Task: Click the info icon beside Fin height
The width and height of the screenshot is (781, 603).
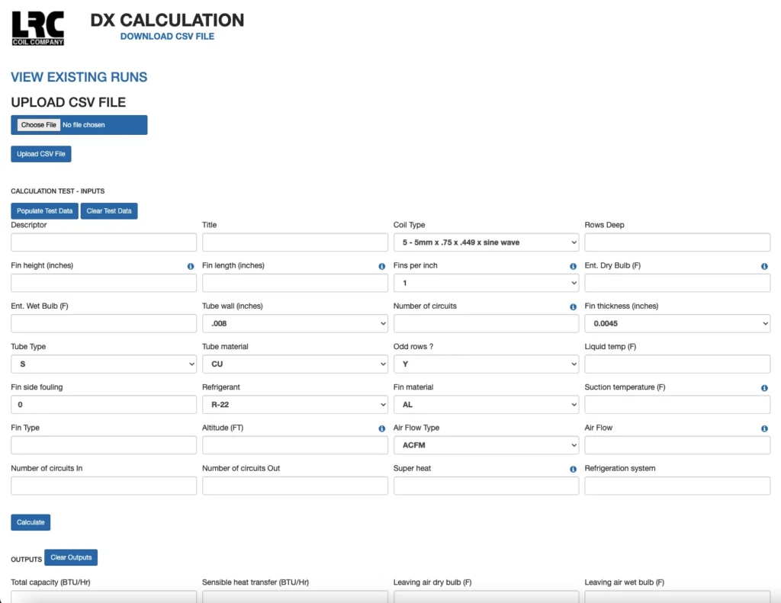Action: coord(191,267)
